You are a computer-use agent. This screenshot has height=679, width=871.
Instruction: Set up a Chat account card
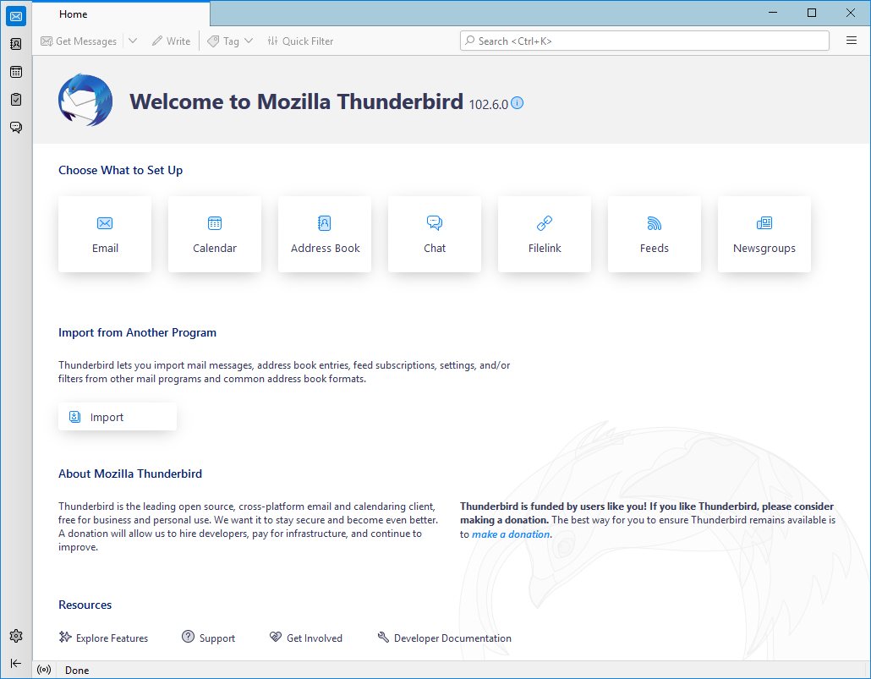coord(435,234)
